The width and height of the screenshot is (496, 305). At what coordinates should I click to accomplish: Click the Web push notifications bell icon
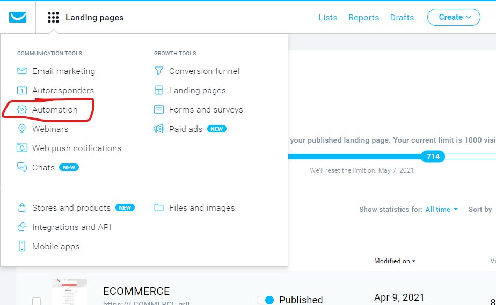tap(22, 148)
